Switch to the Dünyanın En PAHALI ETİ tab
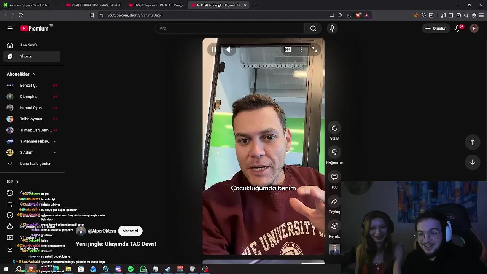 [x=156, y=5]
